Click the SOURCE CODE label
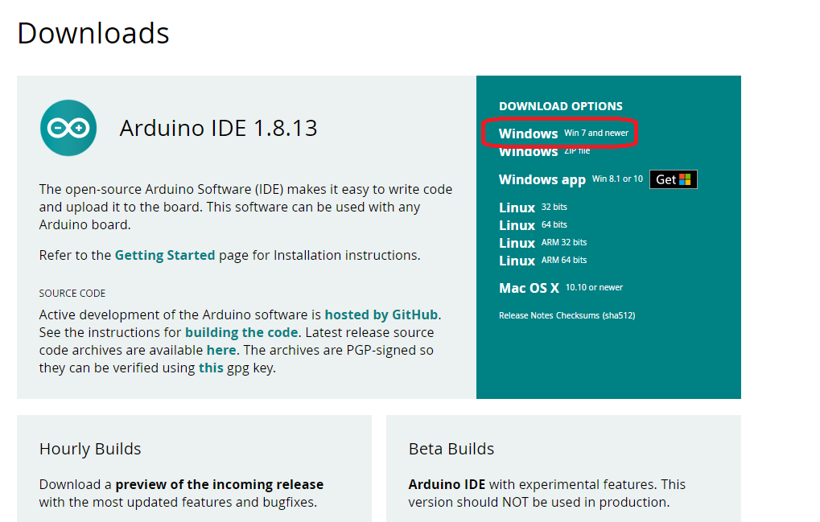This screenshot has width=820, height=522. coord(72,293)
